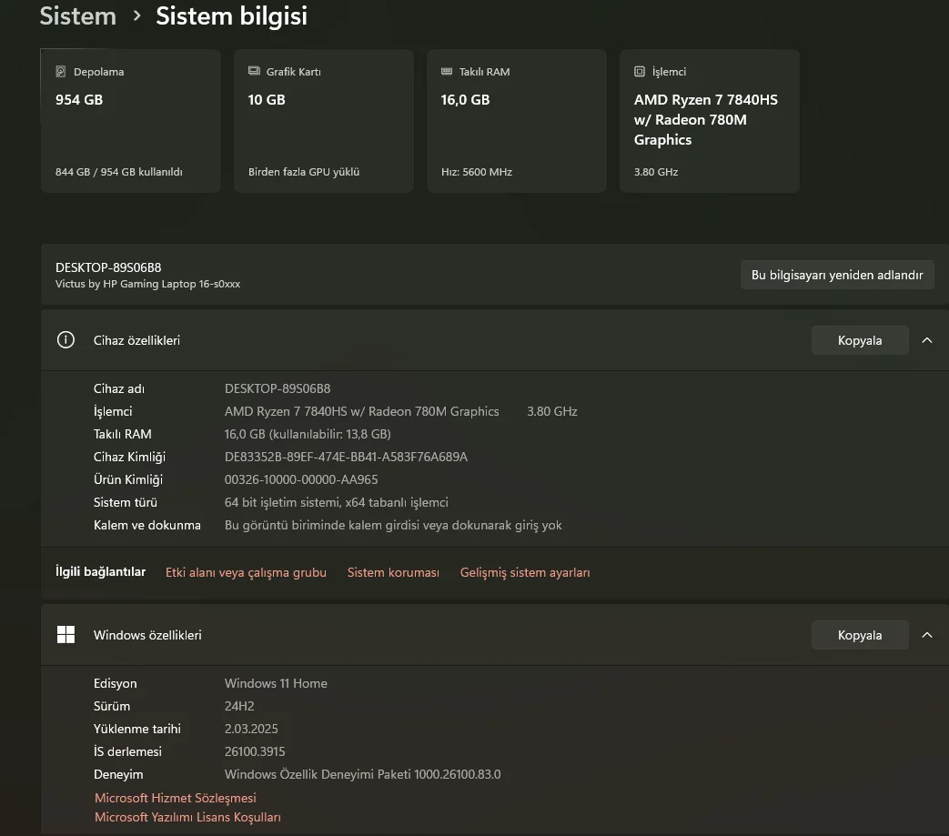Open Microsoft Hizmet Sözleşmesi link
Viewport: 949px width, 836px height.
click(176, 798)
